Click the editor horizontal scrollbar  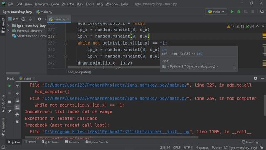pos(113,67)
